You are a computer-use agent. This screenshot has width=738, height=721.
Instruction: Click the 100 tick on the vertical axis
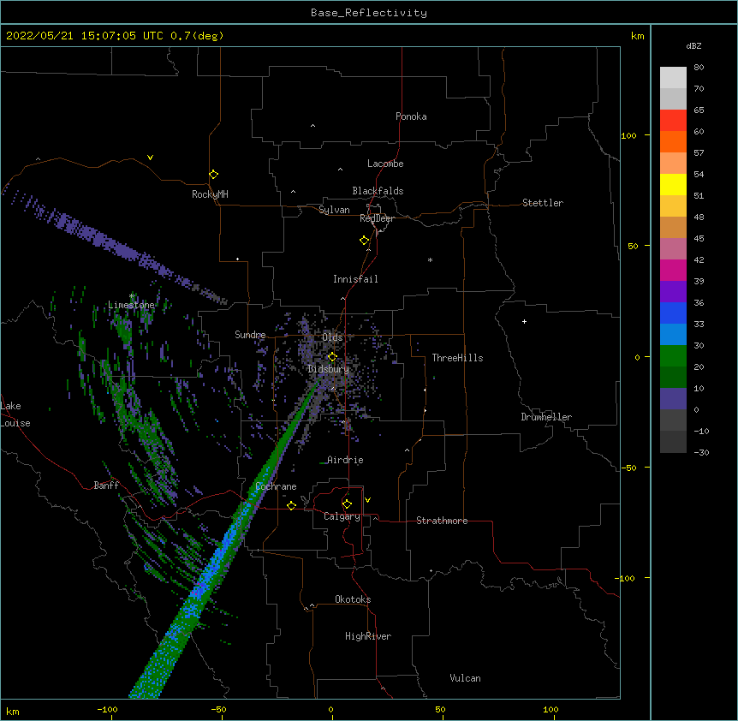(628, 135)
